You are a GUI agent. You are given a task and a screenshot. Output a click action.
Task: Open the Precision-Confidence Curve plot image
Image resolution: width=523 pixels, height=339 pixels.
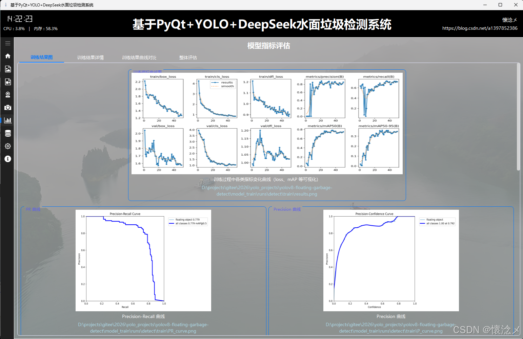point(391,261)
